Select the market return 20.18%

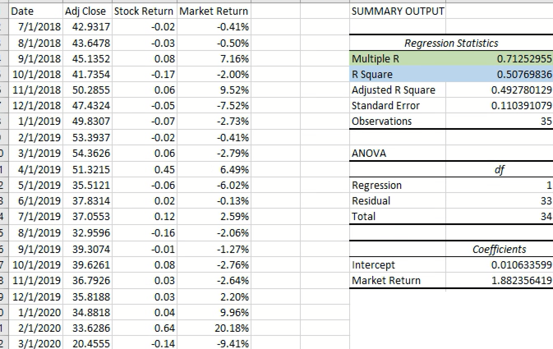[x=214, y=328]
